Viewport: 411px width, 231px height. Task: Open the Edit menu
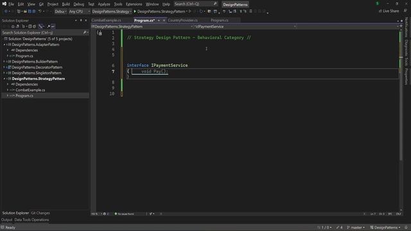(x=21, y=4)
